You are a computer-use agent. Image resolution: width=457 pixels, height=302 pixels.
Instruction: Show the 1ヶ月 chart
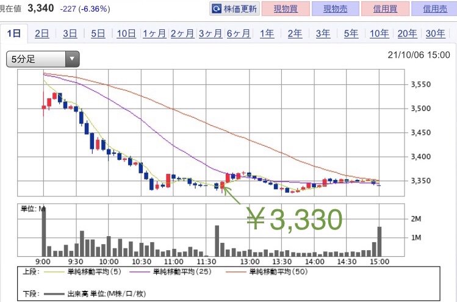(154, 34)
